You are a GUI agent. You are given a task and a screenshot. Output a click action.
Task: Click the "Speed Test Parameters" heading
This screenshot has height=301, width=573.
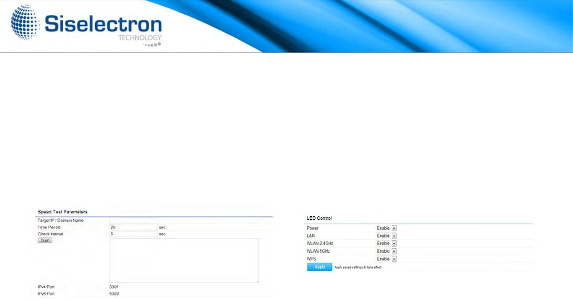click(x=63, y=212)
